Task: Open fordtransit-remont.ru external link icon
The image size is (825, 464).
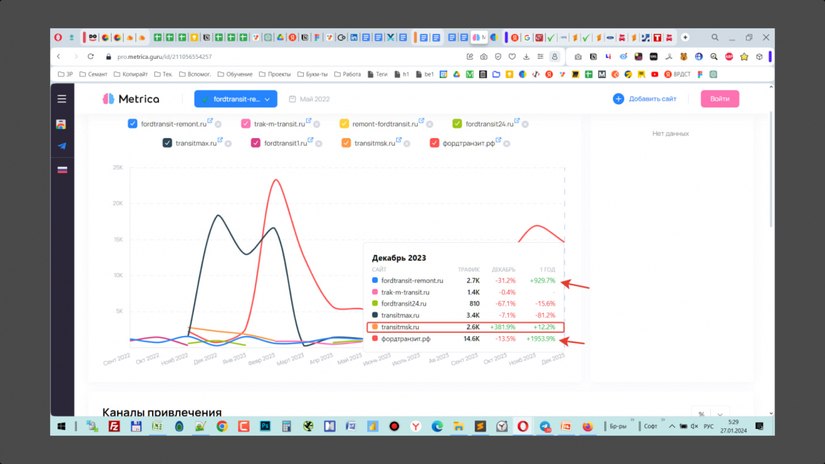Action: pyautogui.click(x=210, y=121)
